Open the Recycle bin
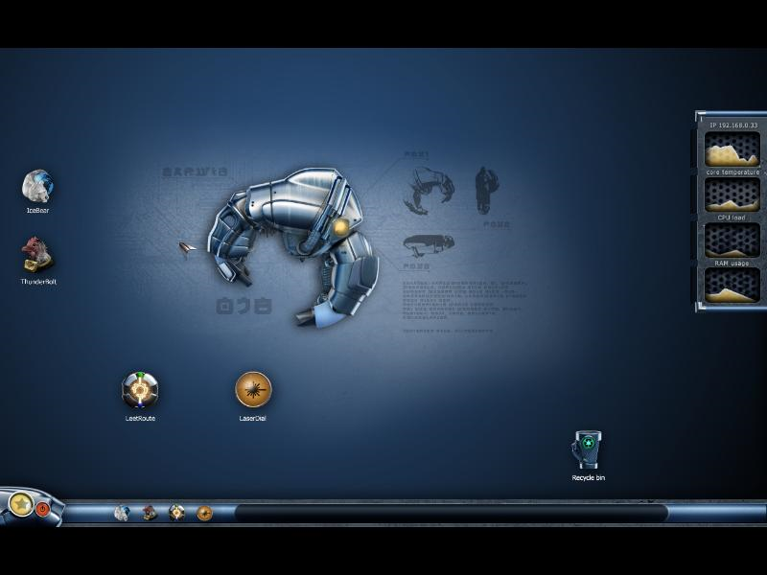The image size is (767, 575). tap(588, 450)
